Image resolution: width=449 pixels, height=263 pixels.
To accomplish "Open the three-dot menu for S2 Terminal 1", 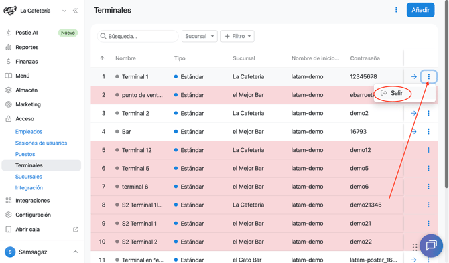I will tap(428, 223).
